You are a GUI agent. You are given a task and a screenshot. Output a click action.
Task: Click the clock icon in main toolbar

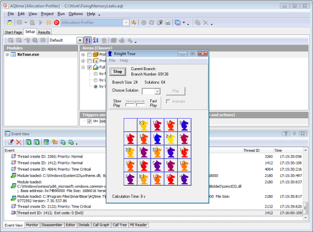pyautogui.click(x=143, y=23)
